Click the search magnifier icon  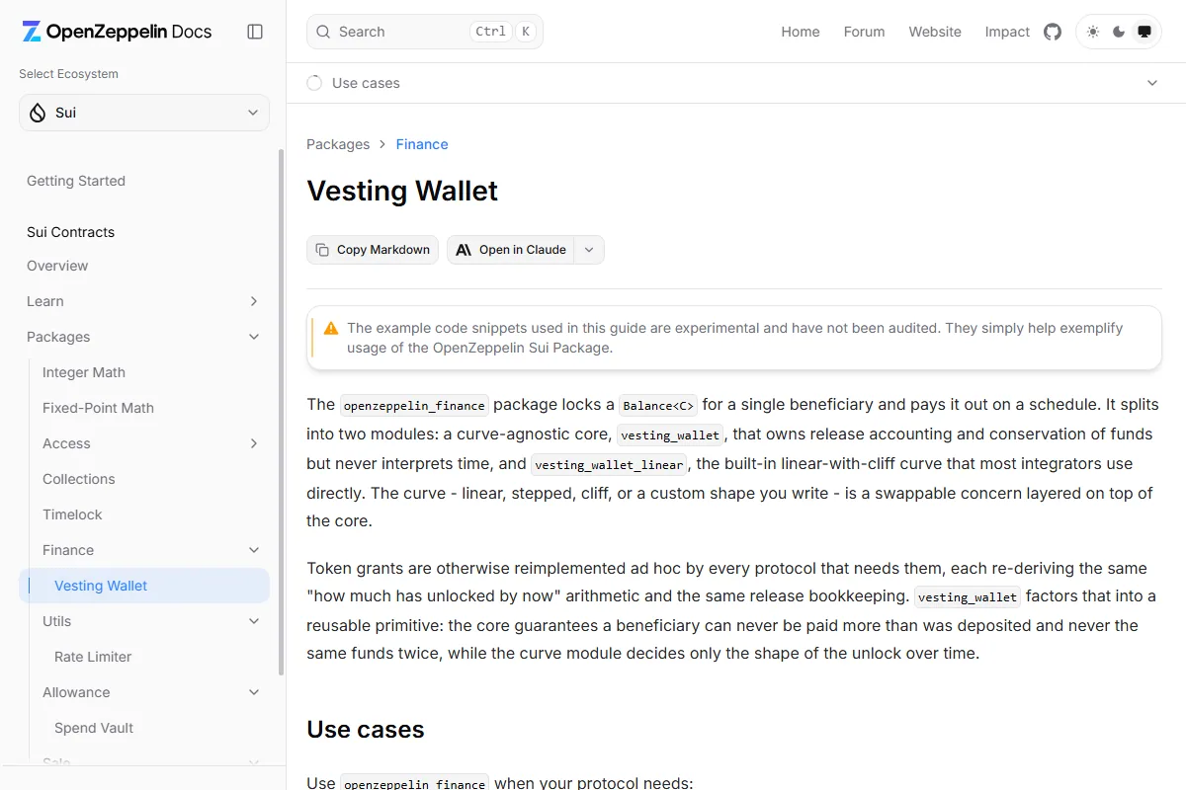click(323, 32)
